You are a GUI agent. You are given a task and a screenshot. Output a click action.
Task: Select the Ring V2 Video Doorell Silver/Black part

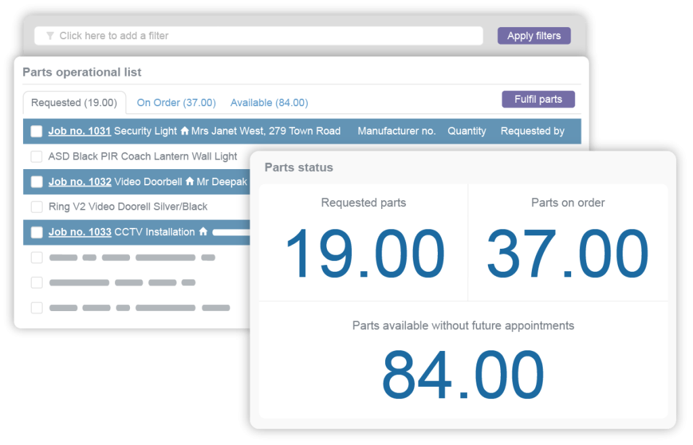(x=37, y=206)
